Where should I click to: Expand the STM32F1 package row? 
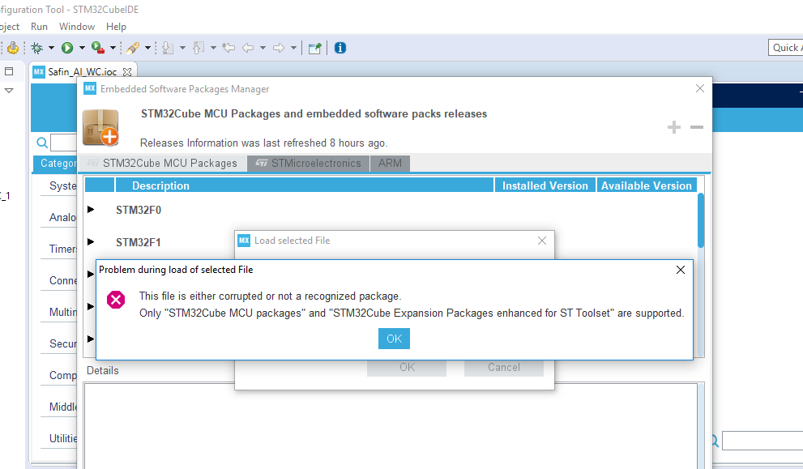coord(91,241)
